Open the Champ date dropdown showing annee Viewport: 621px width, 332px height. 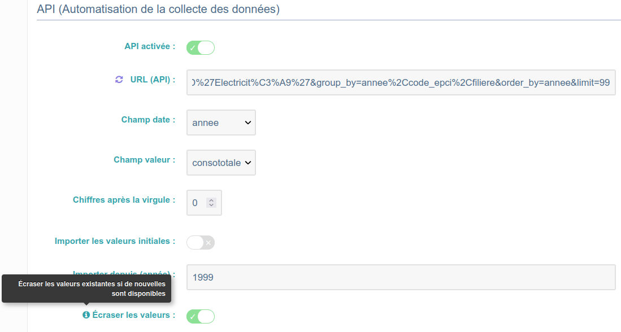221,123
